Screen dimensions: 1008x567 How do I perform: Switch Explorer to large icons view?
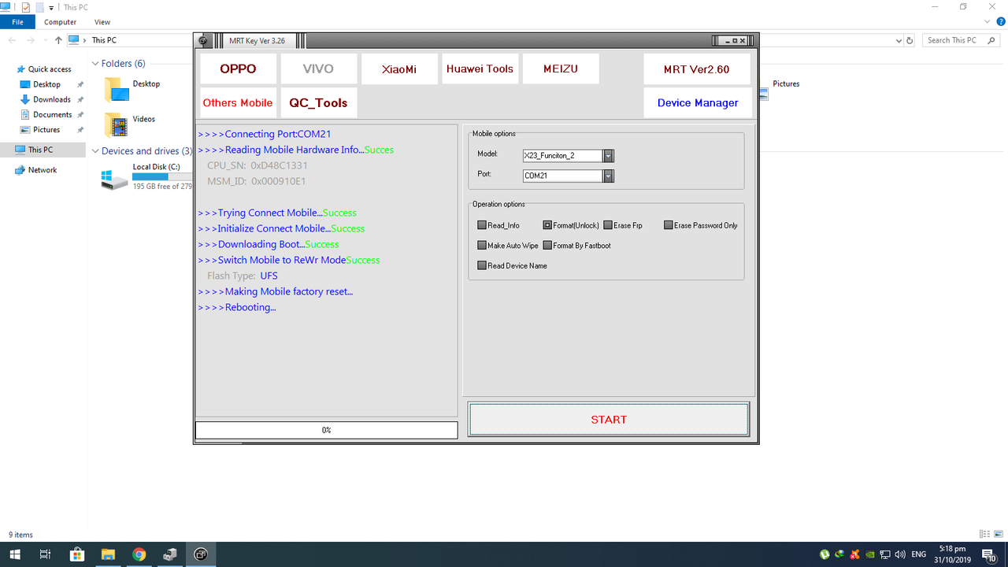tap(999, 535)
